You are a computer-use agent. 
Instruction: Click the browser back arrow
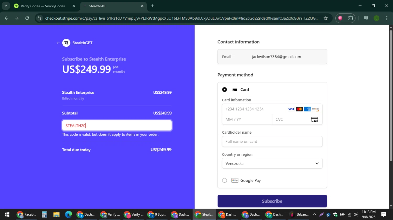coord(7,18)
